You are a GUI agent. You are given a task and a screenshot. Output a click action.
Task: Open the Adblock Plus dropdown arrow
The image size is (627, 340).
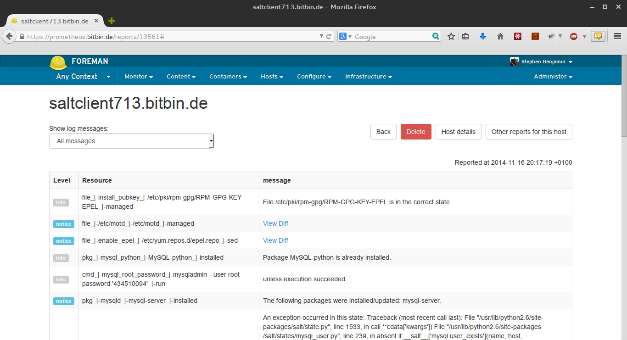pyautogui.click(x=584, y=36)
